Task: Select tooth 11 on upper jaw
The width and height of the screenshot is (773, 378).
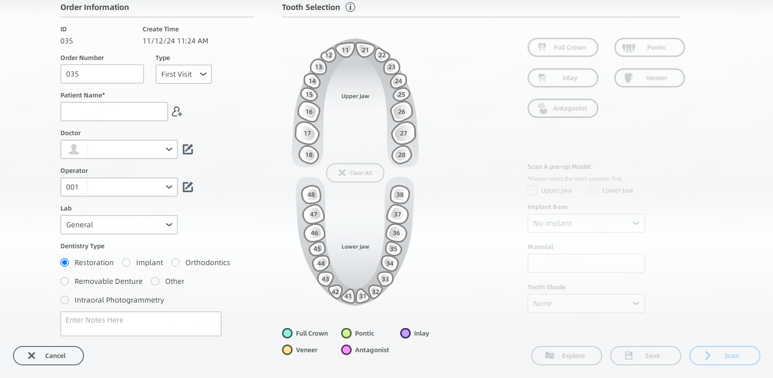Action: pos(345,50)
